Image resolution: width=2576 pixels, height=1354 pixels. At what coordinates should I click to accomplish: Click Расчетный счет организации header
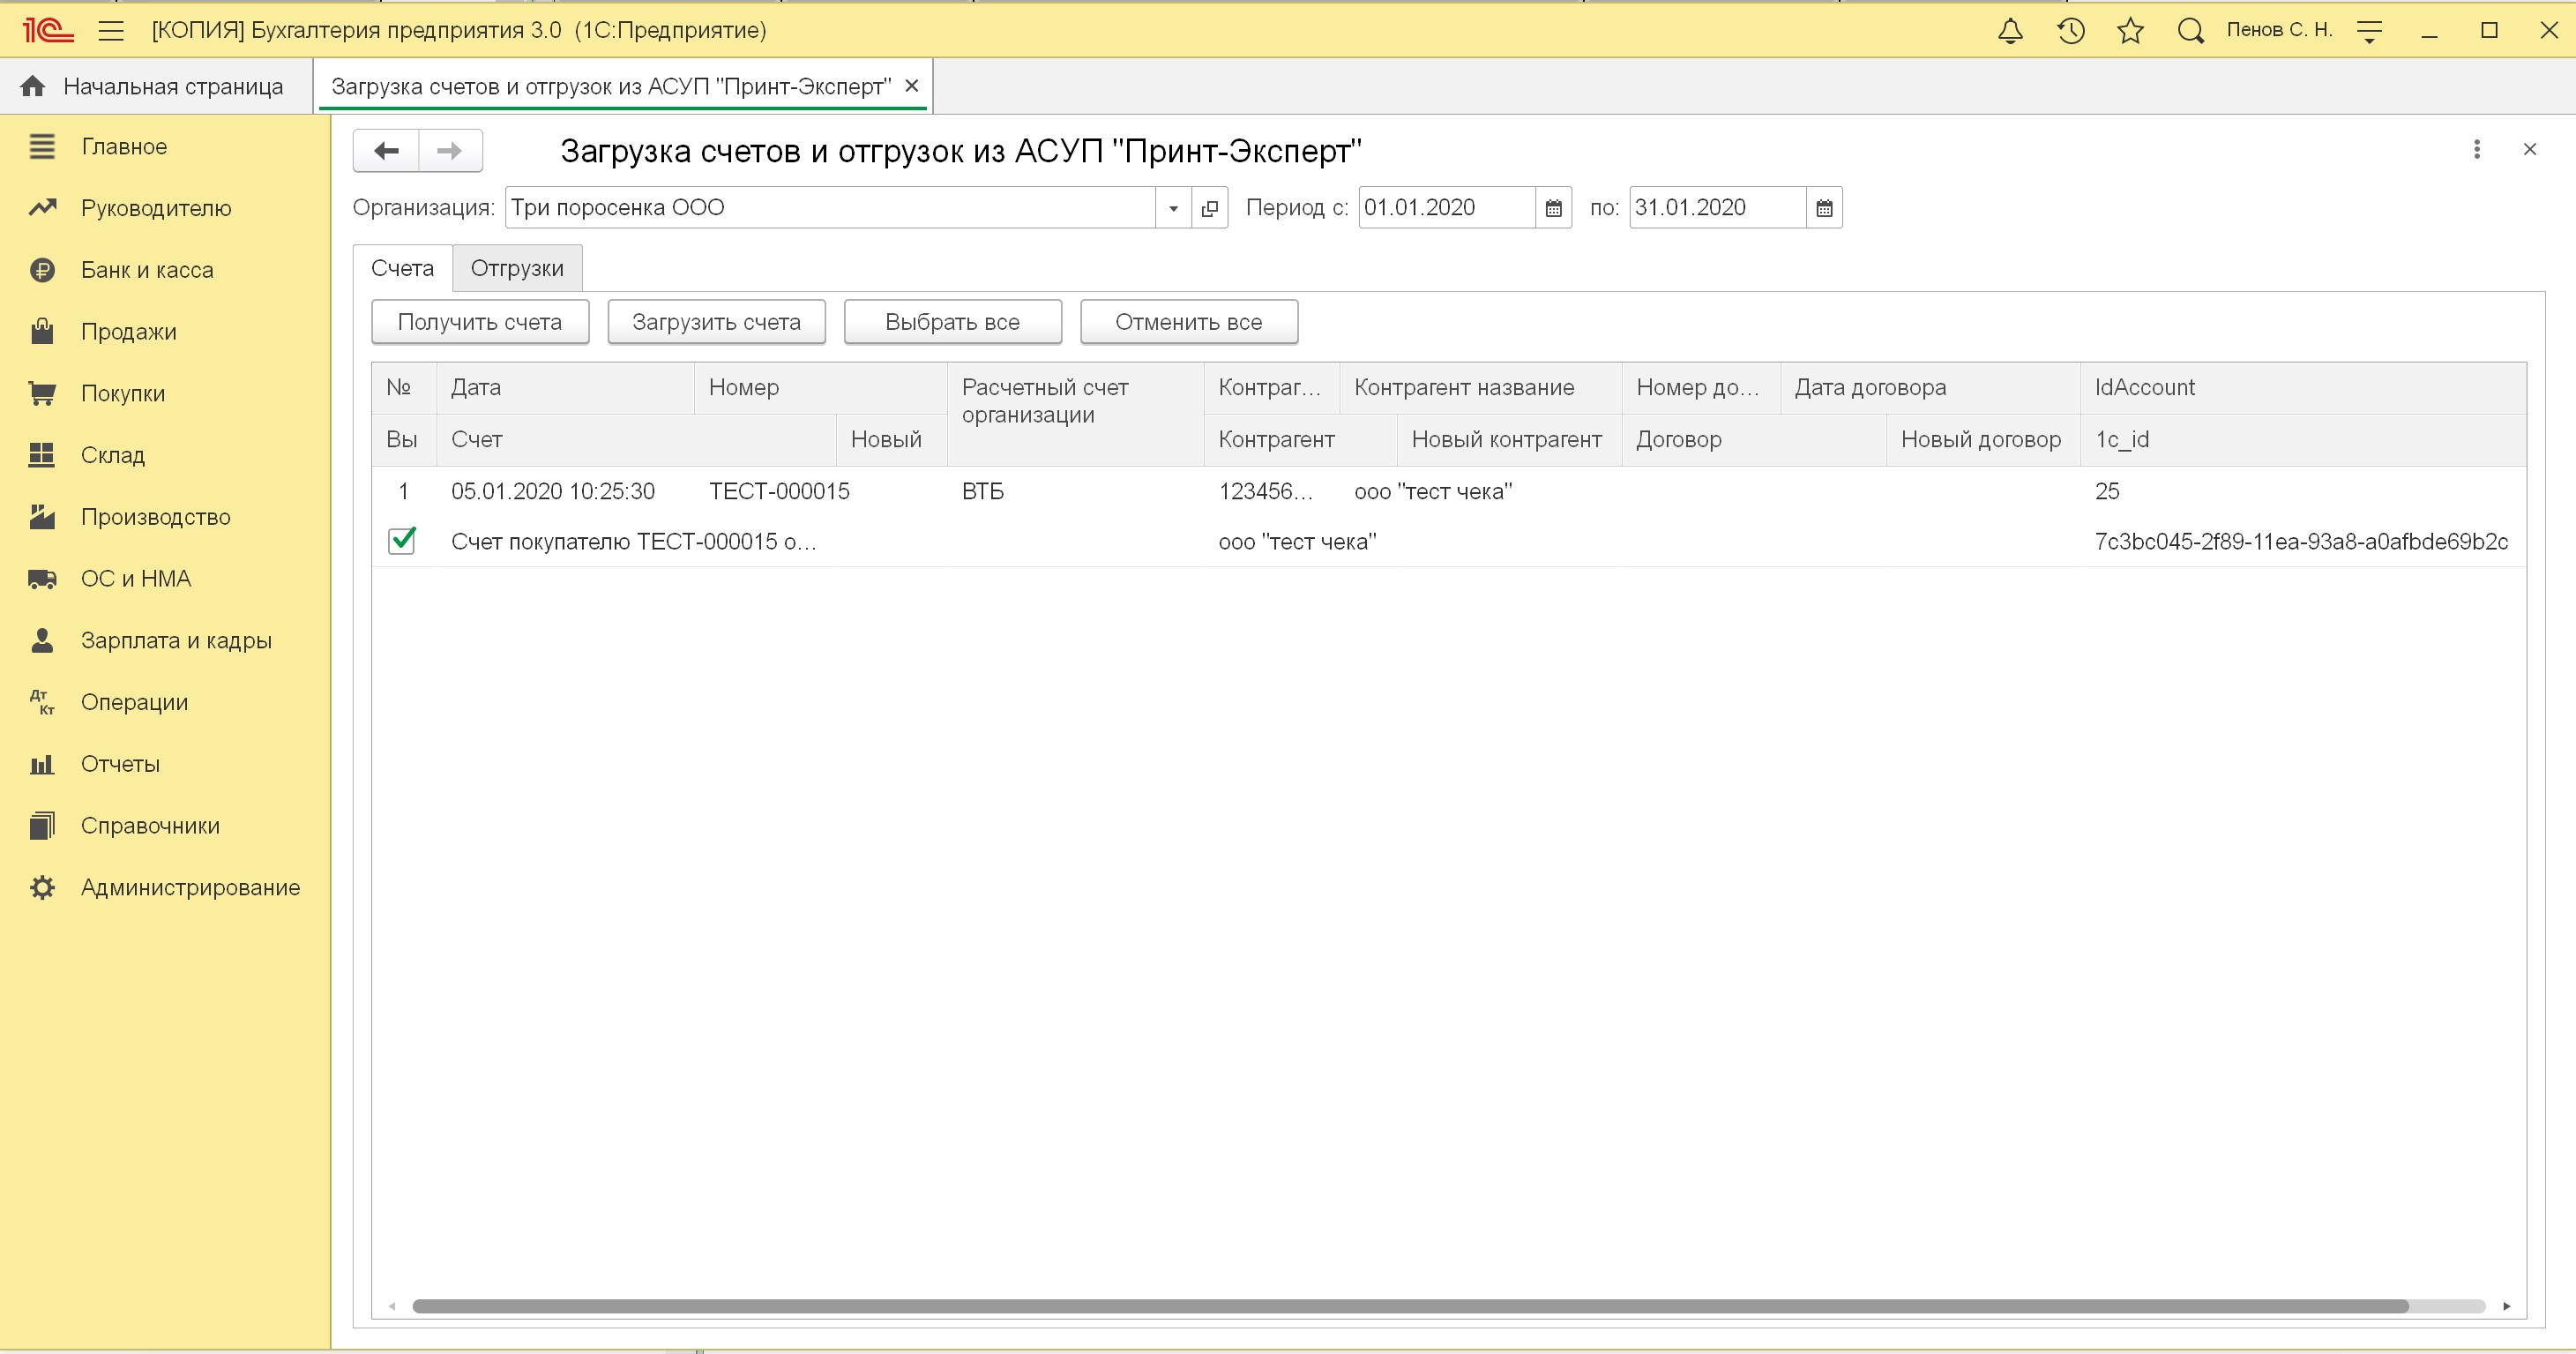[x=1075, y=414]
